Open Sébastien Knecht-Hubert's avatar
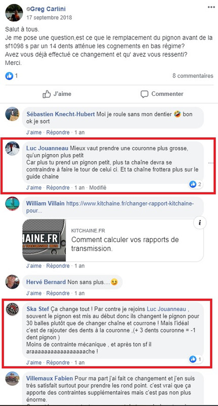Viewport: 218px width, 406px height. [12, 114]
